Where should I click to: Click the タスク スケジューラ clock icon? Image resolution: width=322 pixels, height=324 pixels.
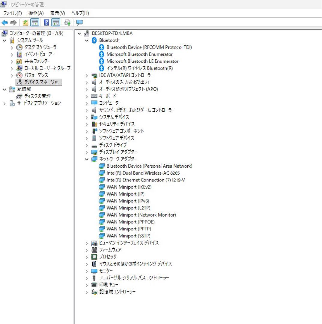19,47
